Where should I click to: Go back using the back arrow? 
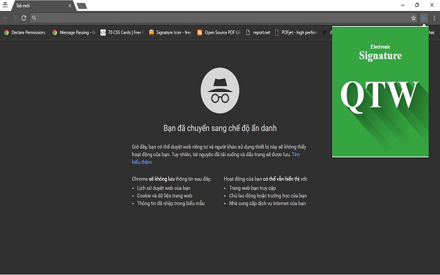pyautogui.click(x=5, y=18)
